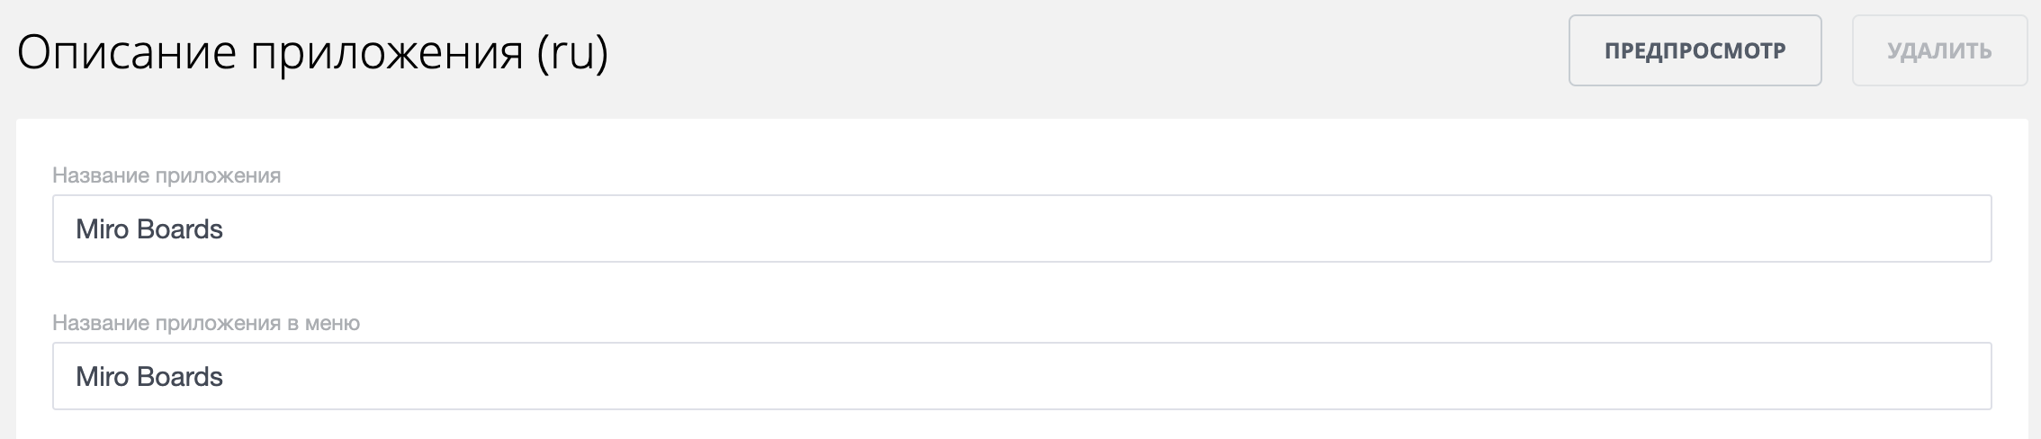Viewport: 2041px width, 439px height.
Task: Click the Предпросмотр preview button
Action: click(1695, 50)
